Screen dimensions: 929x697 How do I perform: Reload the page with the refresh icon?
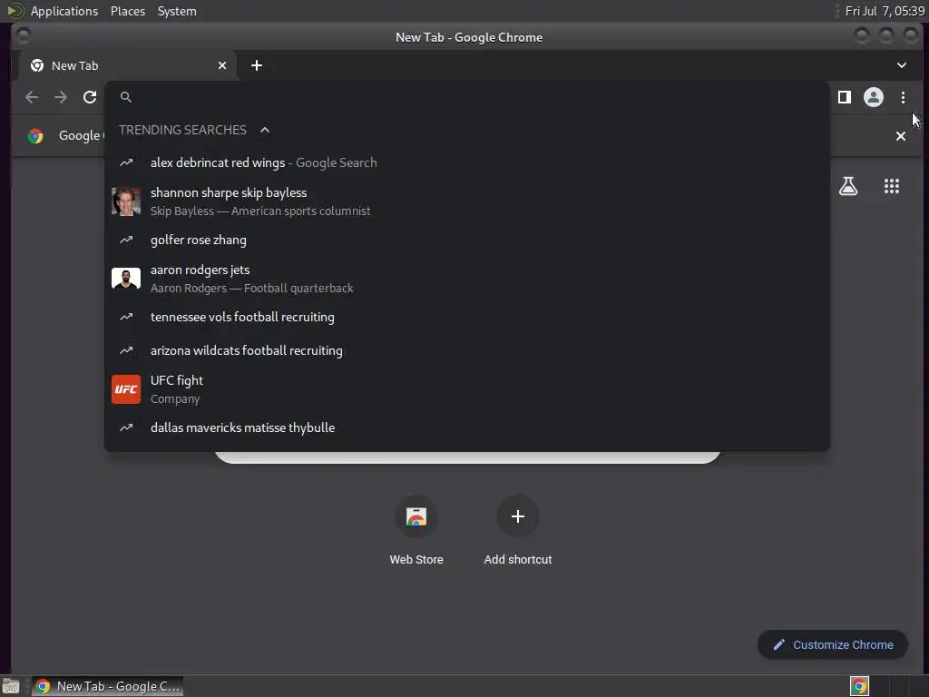(90, 97)
